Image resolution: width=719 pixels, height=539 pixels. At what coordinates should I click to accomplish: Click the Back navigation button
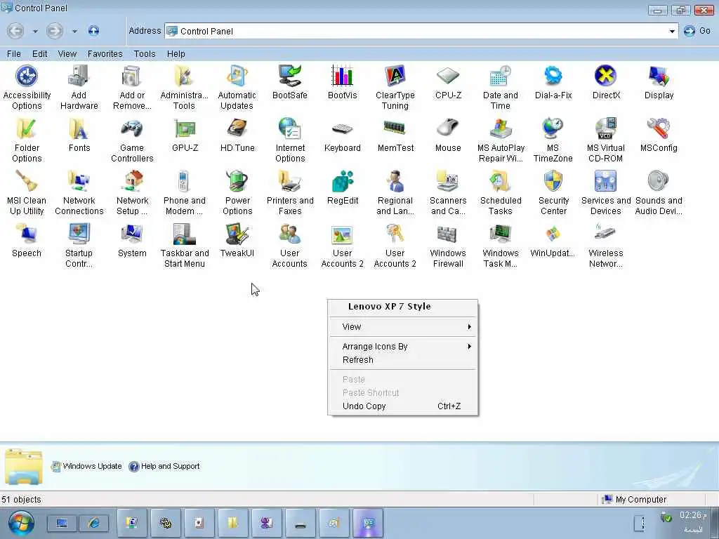15,31
